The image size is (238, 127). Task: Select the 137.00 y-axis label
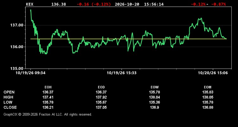(17, 25)
